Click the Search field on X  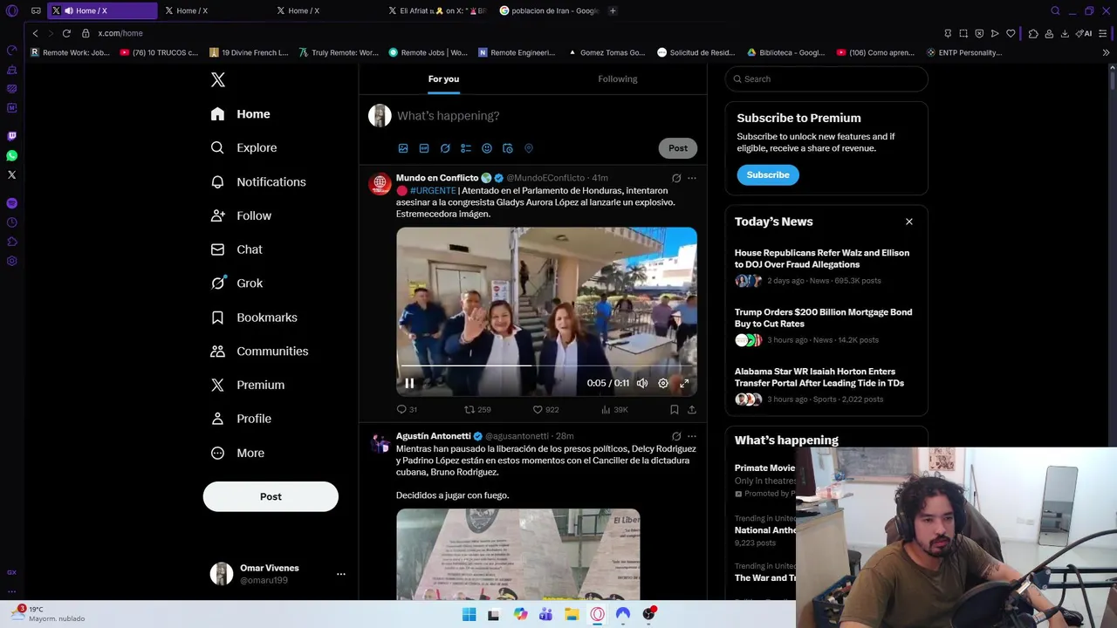[826, 78]
